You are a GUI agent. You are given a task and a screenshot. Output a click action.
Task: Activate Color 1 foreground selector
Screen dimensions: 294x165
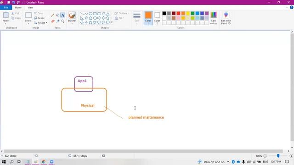148,18
